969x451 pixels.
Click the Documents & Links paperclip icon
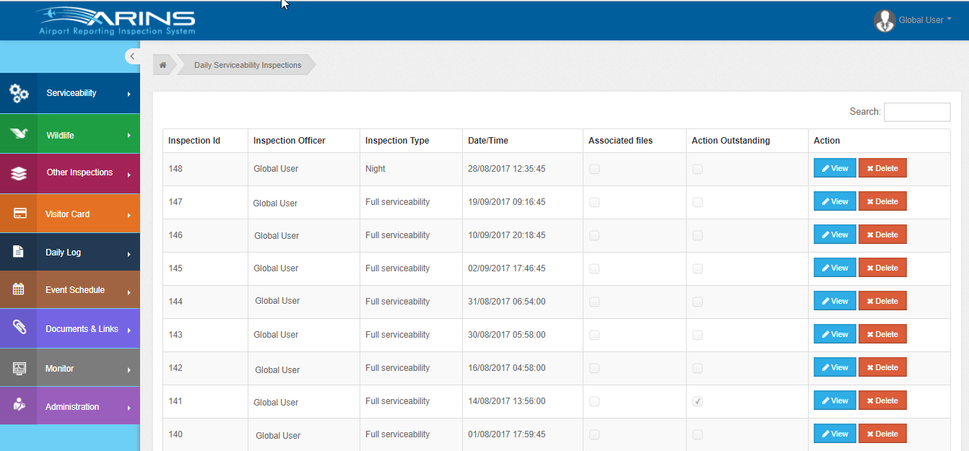point(19,327)
